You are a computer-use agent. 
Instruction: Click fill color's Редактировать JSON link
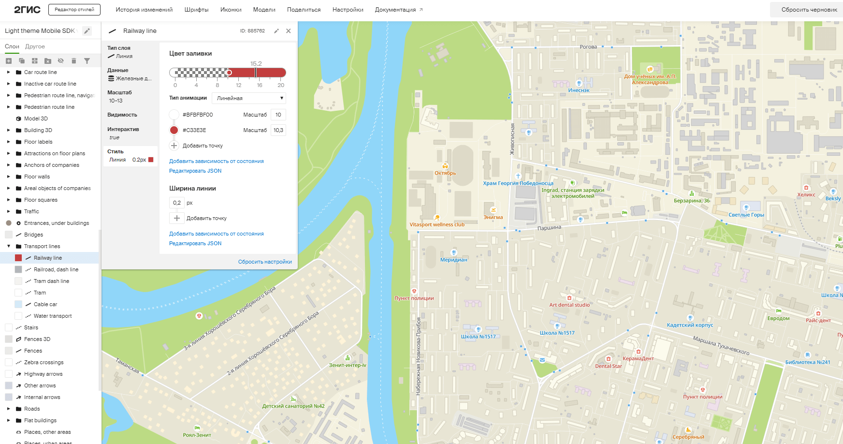[195, 171]
